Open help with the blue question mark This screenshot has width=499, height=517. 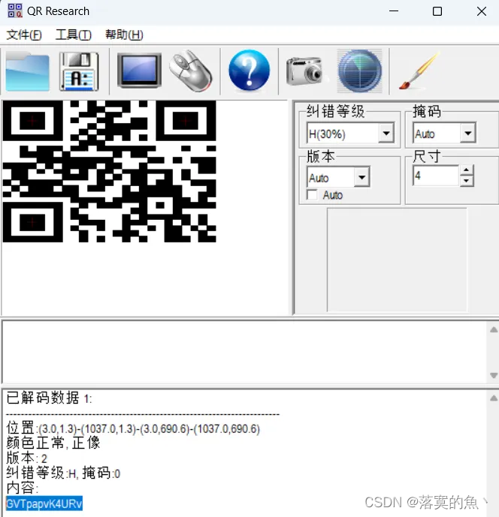coord(249,71)
